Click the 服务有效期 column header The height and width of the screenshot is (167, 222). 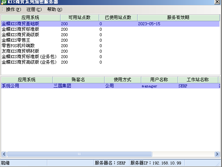(178, 18)
